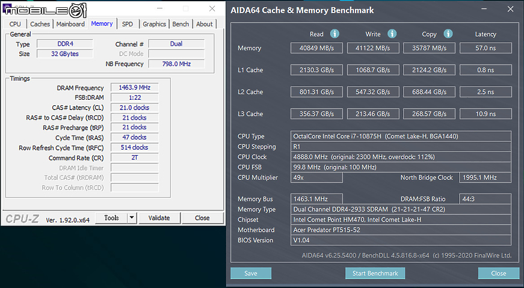Expand the Tools dropdown arrow
Viewport: 524px width, 288px height.
click(132, 218)
